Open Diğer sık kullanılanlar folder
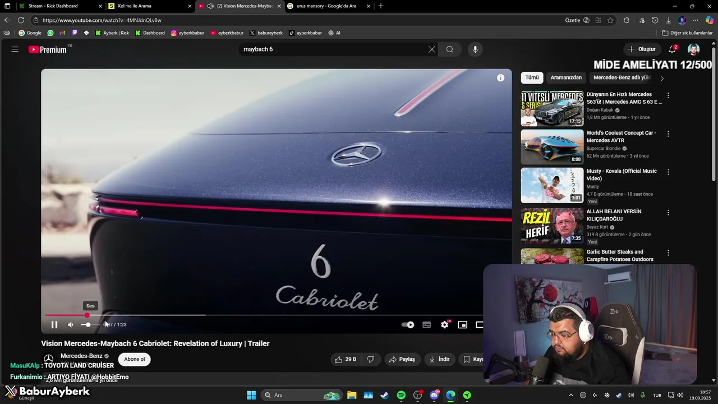Image resolution: width=718 pixels, height=404 pixels. (x=687, y=33)
